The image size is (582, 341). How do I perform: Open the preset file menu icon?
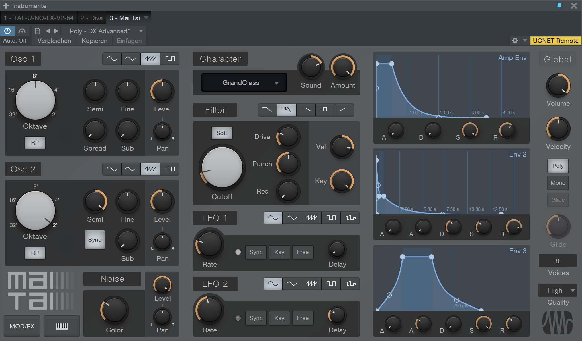pos(37,31)
